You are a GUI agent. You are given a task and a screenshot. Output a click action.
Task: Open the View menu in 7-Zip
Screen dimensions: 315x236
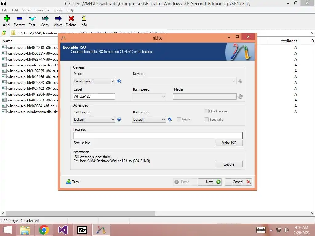point(26,10)
